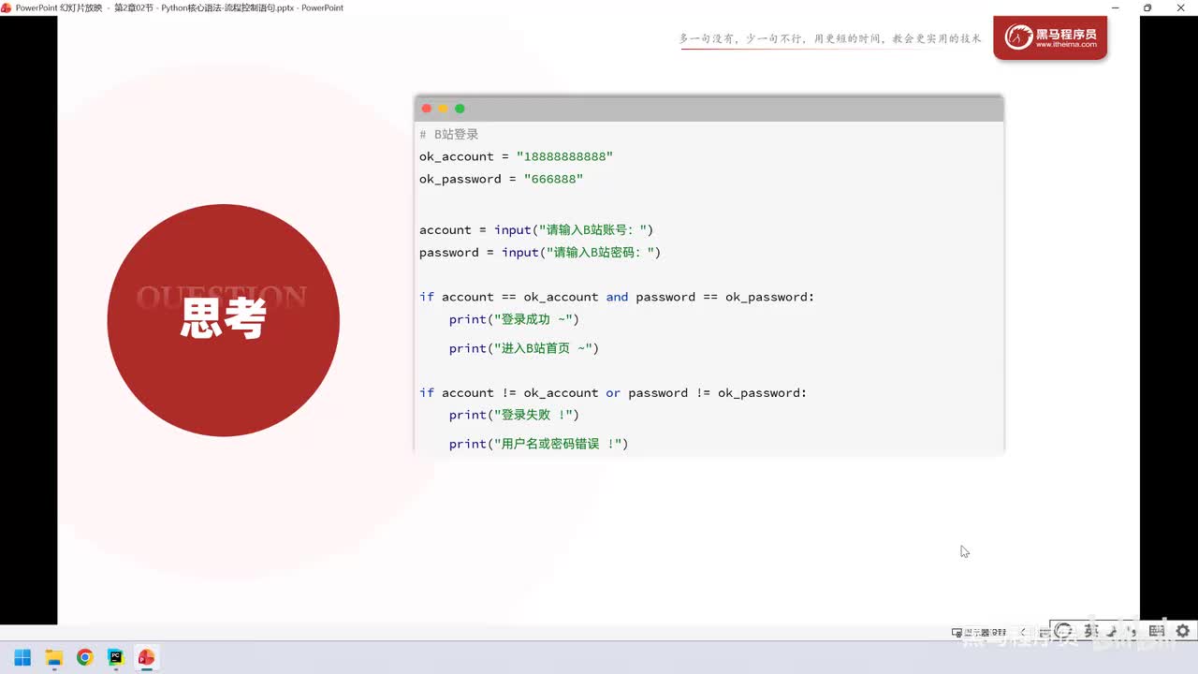Click the ok_password = "666888" line
This screenshot has width=1198, height=674.
click(501, 179)
